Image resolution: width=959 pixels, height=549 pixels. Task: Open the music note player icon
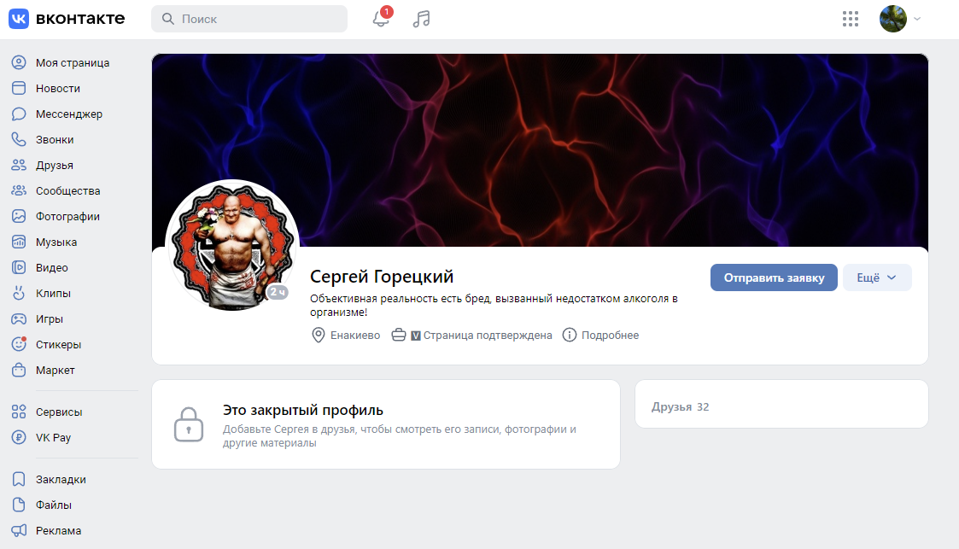[x=421, y=19]
